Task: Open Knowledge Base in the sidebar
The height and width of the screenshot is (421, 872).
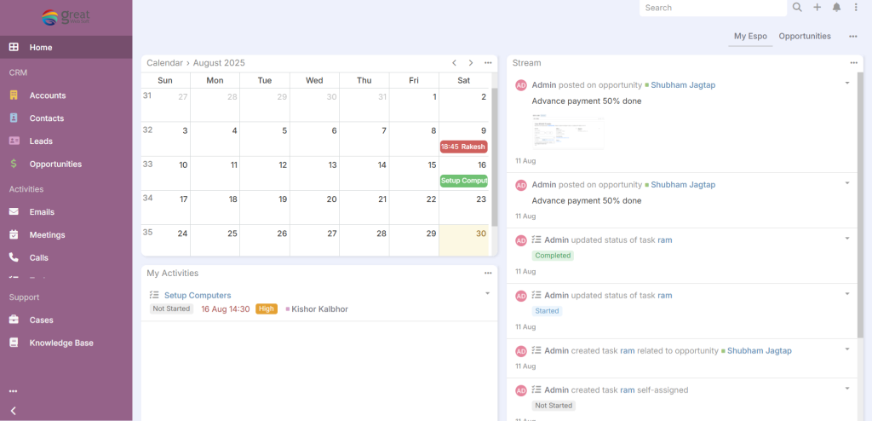Action: [61, 343]
